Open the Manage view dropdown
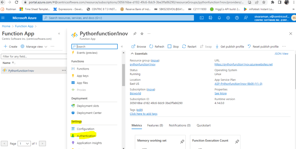 click(34, 46)
